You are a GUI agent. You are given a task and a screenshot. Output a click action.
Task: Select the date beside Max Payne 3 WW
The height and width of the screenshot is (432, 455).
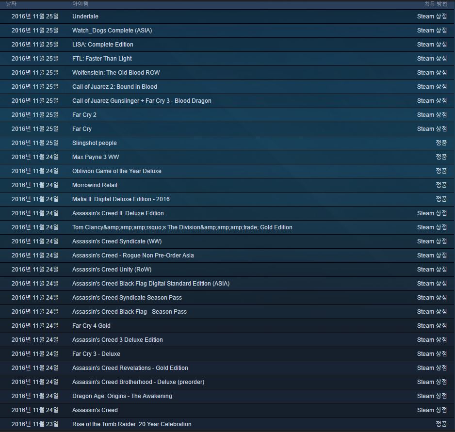coord(35,157)
